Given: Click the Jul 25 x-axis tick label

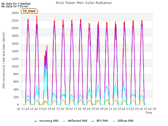Looking at the screenshot, I should click(x=144, y=109).
